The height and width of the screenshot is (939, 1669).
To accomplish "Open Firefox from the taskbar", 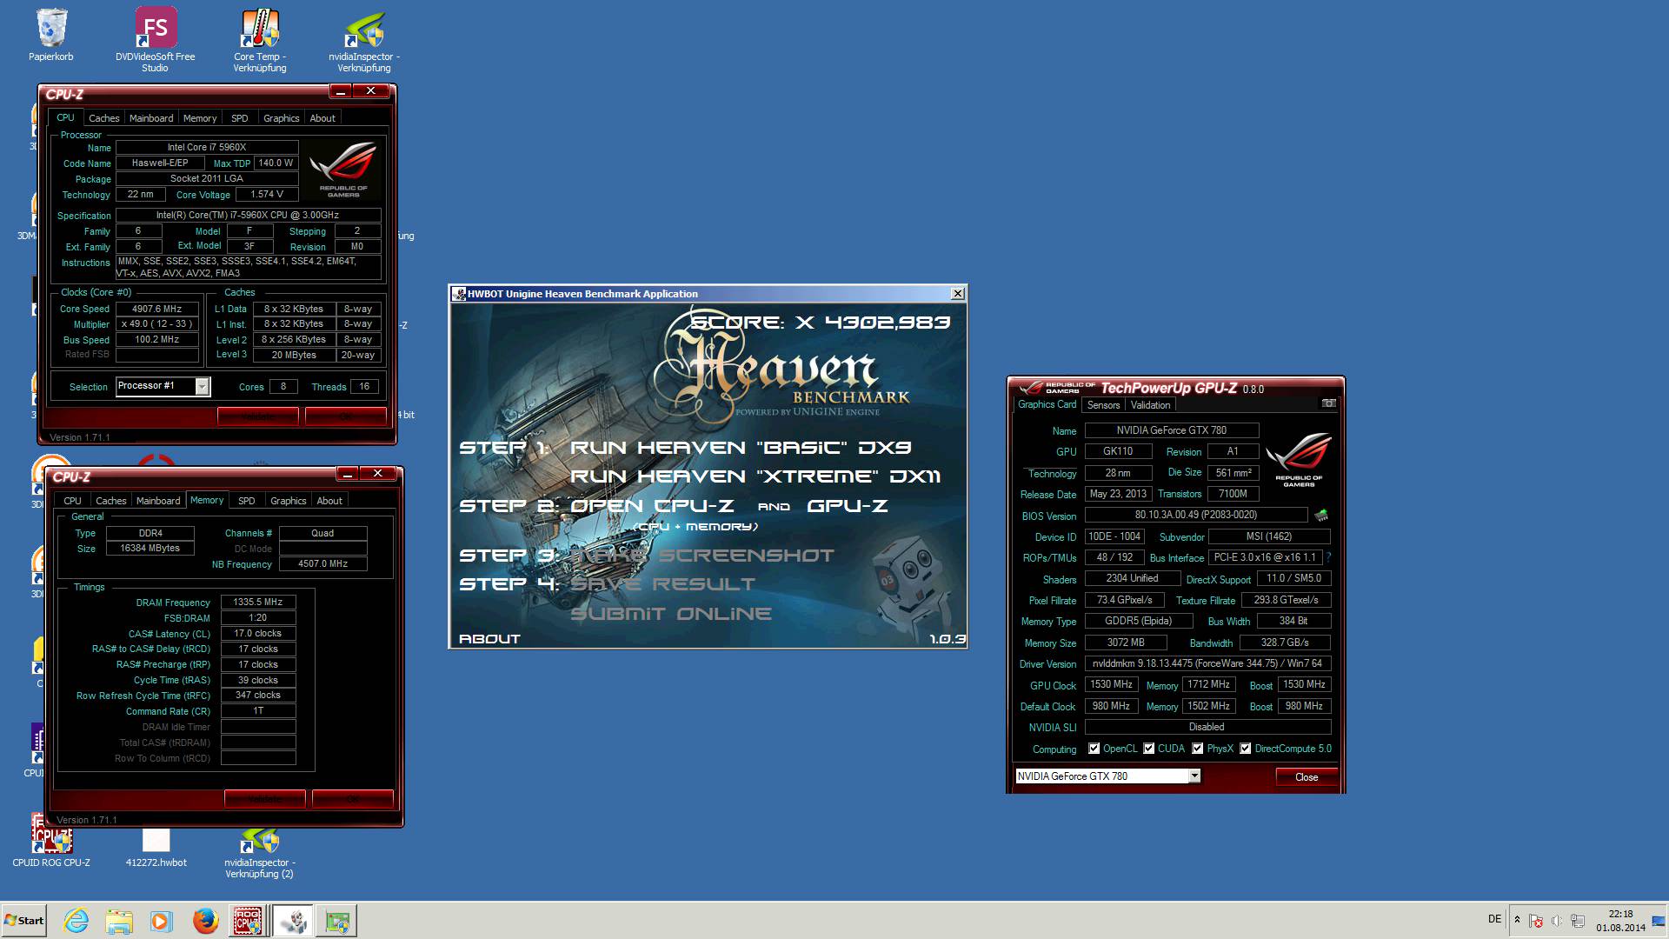I will 205,921.
